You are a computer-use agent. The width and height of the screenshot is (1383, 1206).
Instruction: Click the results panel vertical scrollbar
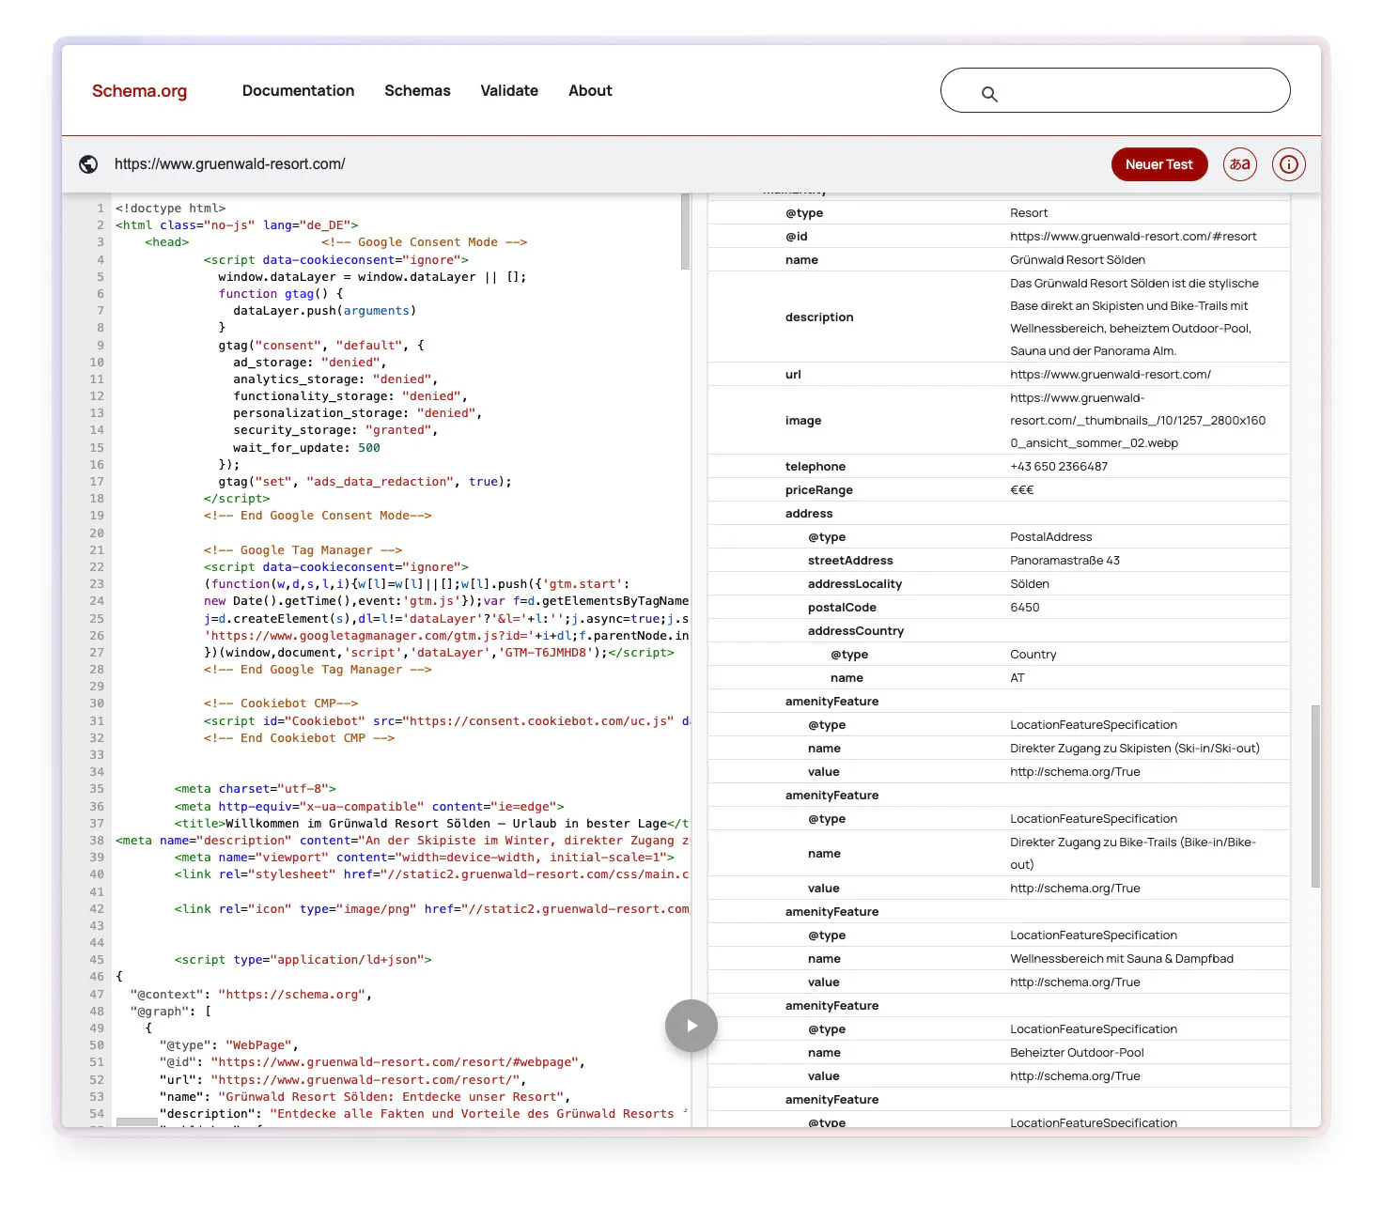(x=1315, y=796)
